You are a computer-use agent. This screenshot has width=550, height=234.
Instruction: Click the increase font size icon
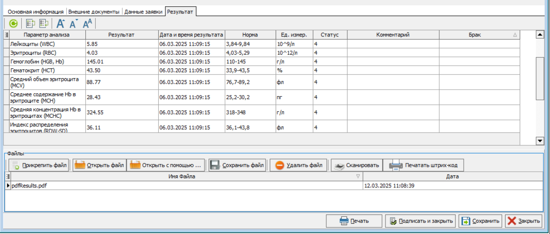[61, 24]
